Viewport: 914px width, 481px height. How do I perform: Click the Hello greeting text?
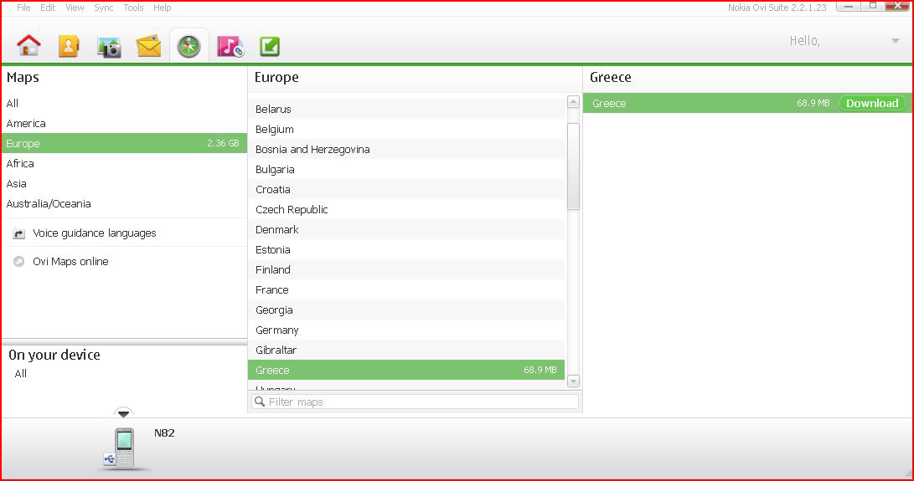click(804, 41)
